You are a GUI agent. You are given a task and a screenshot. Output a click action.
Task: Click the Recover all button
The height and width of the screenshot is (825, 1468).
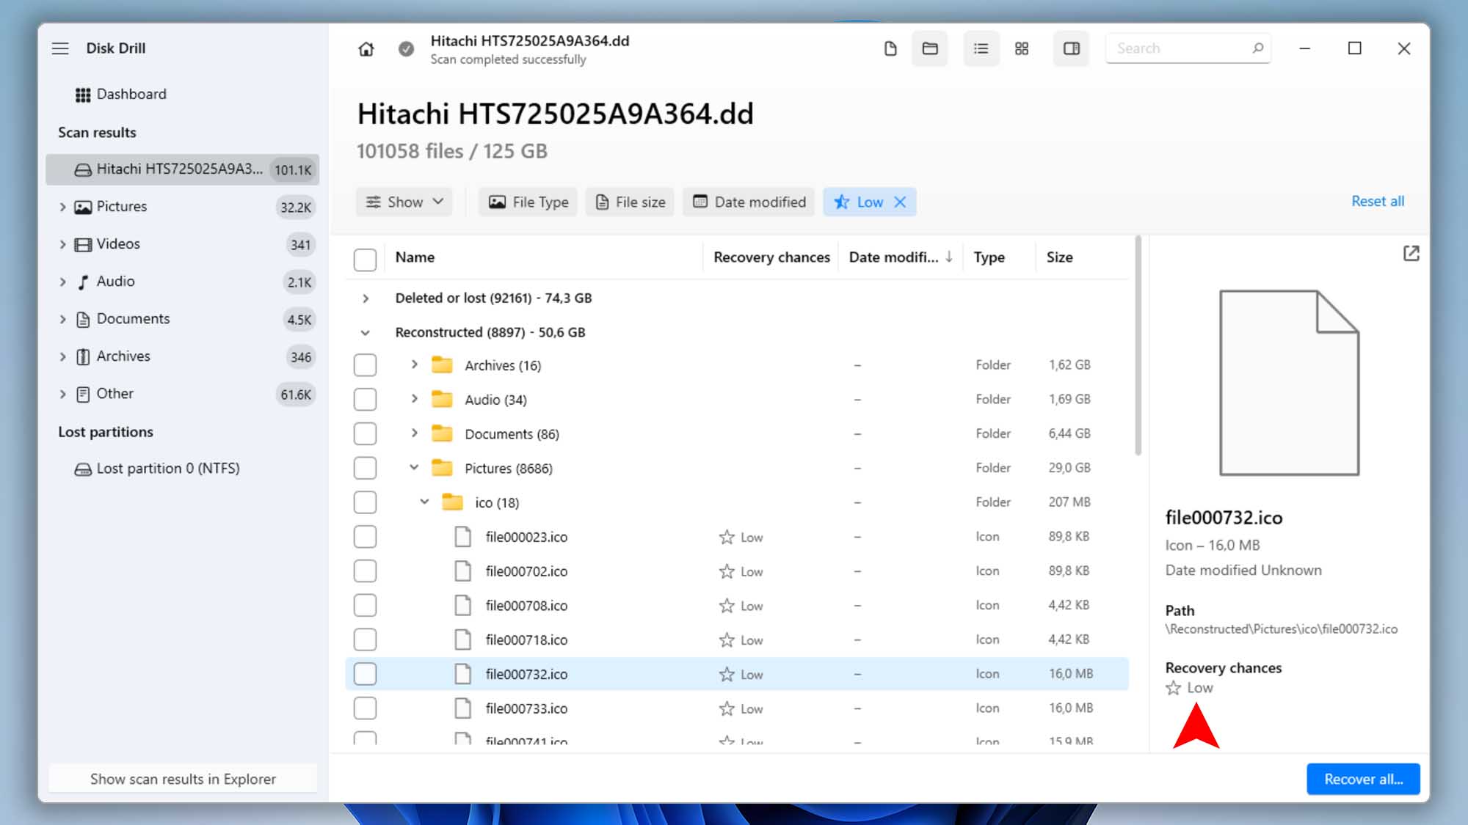(x=1363, y=779)
